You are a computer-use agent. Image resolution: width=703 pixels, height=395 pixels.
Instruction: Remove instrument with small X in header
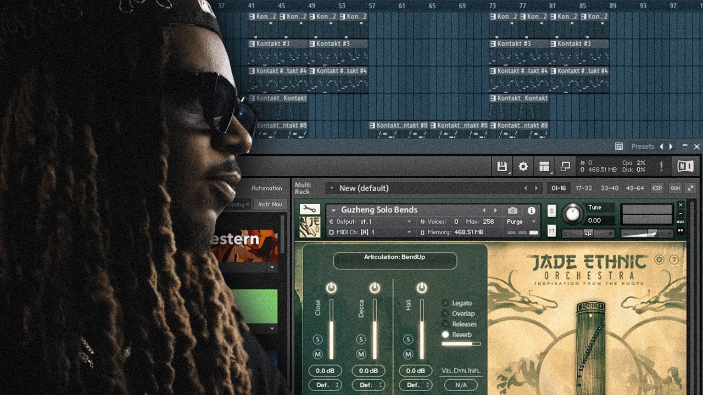[680, 205]
